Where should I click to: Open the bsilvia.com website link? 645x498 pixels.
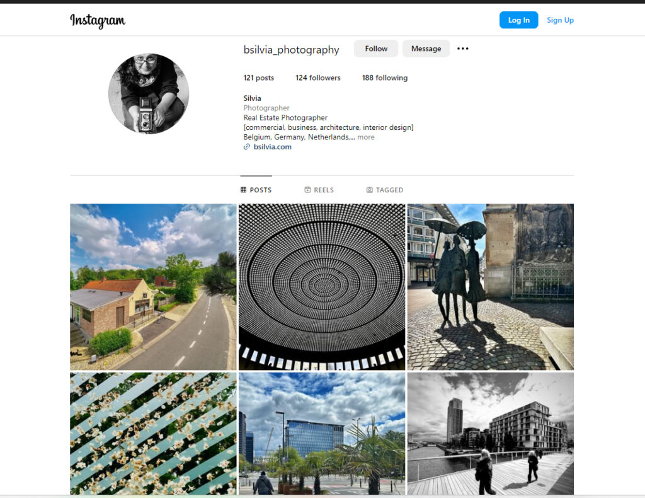click(272, 147)
